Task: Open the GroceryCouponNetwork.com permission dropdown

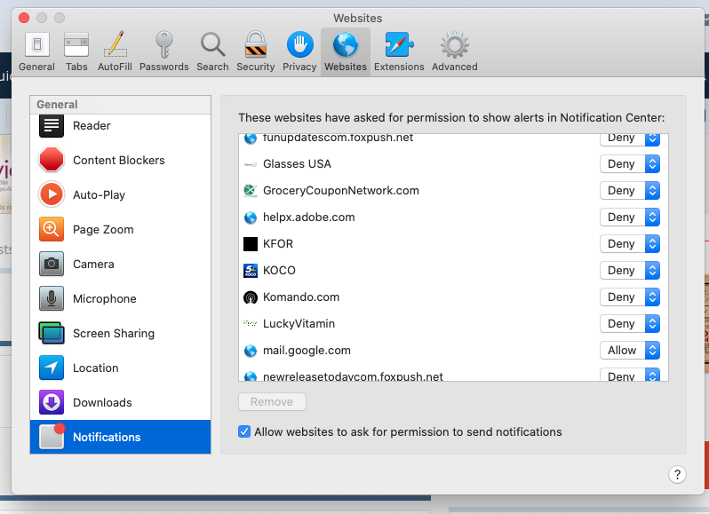Action: pyautogui.click(x=629, y=191)
